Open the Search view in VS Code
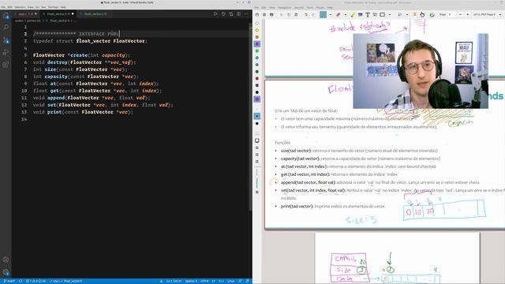505x284 pixels. (x=6, y=28)
